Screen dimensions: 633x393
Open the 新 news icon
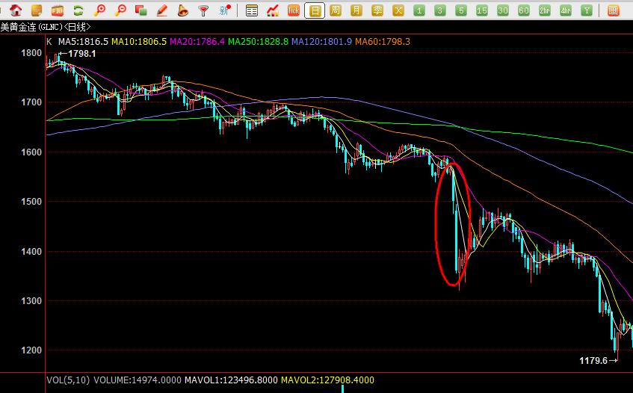225,10
